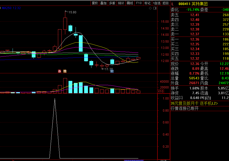Viewport: 229px width, 161px height.
Task: Select the 卖二 price 12.38
Action: pyautogui.click(x=194, y=29)
